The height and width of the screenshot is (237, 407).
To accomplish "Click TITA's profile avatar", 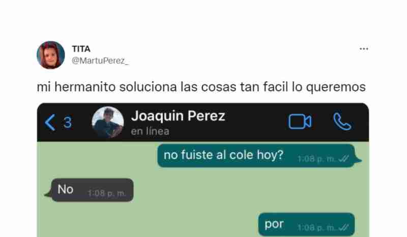I will pyautogui.click(x=50, y=55).
